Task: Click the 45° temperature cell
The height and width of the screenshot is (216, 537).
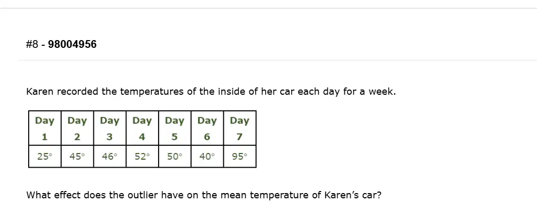Action: point(77,157)
